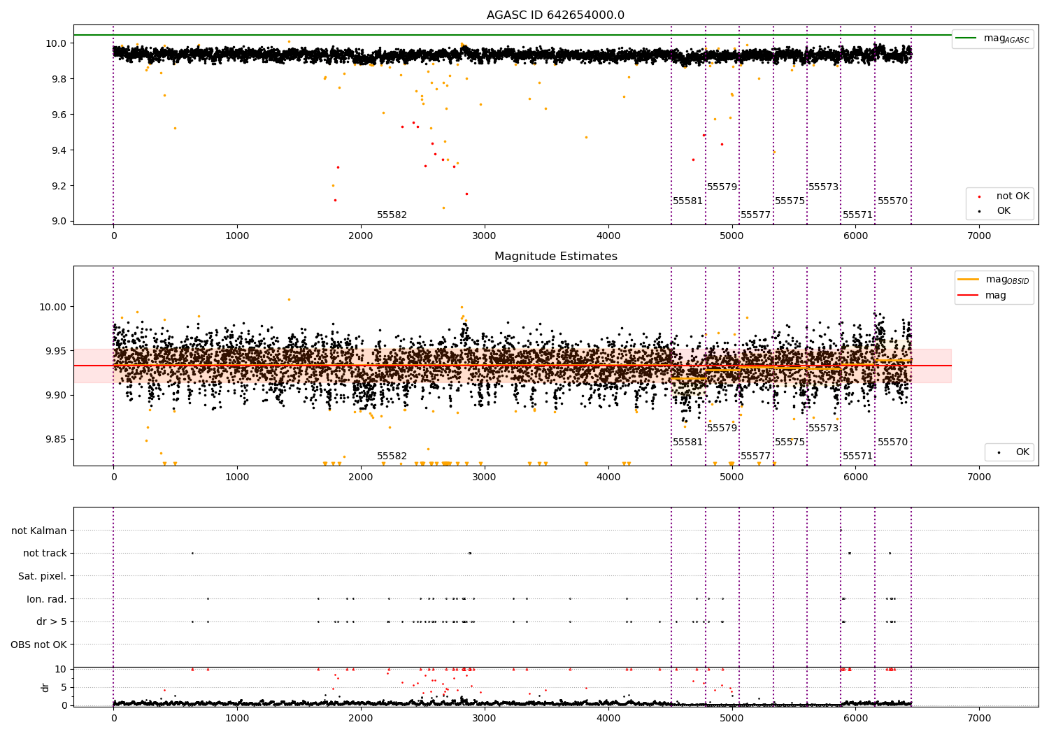Click the 9.95 y-axis tick label
The image size is (1049, 734).
pos(57,352)
